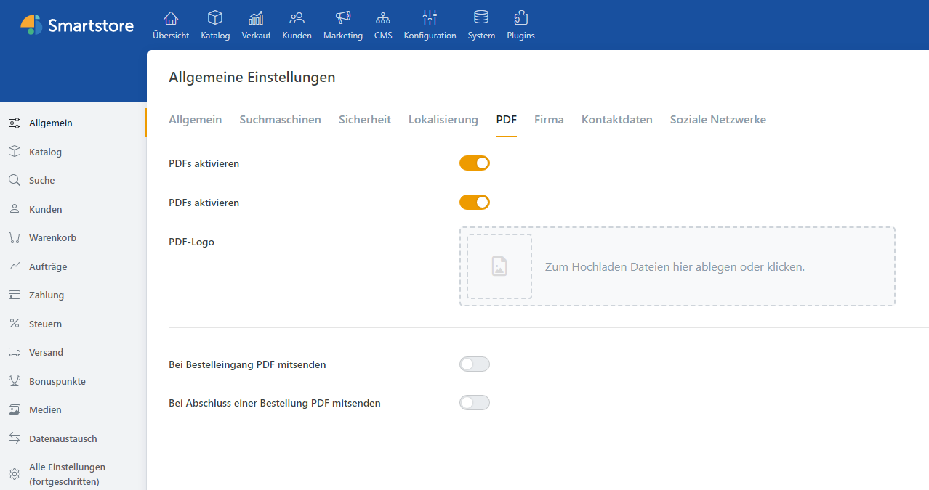The height and width of the screenshot is (490, 929).
Task: Disable the first PDFs aktivieren toggle
Action: (474, 163)
